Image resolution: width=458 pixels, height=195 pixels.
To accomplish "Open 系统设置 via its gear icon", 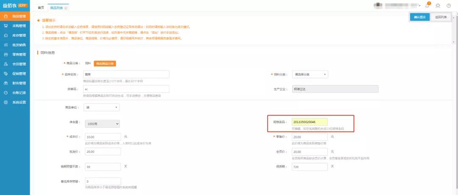I will tap(6, 102).
